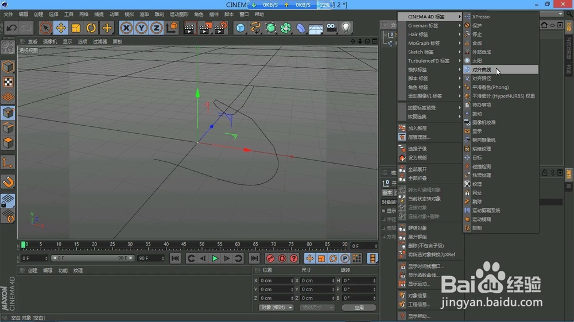Image resolution: width=574 pixels, height=322 pixels.
Task: Play the animation forward
Action: [215, 258]
